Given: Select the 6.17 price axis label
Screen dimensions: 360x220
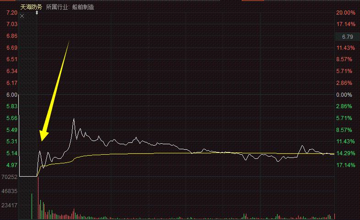Looking at the screenshot, I should coord(12,83).
